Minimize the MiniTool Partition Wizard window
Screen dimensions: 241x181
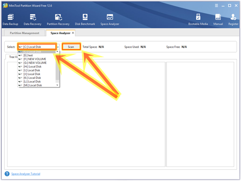pyautogui.click(x=223, y=6)
